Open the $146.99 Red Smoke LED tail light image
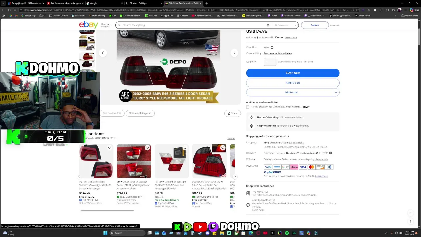Viewport: 421px width, 237px height. click(209, 161)
